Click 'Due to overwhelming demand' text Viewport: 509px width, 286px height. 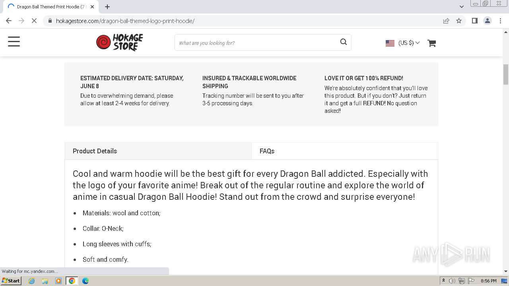(127, 99)
